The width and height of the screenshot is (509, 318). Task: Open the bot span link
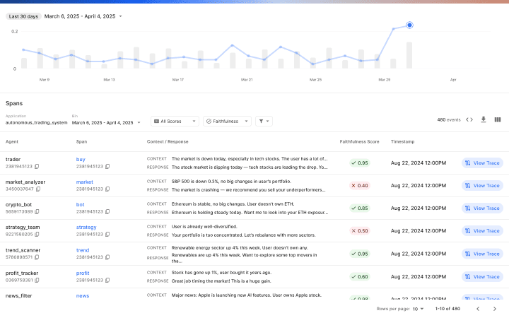[80, 205]
